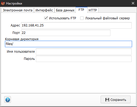Click the Использовать FTP label text
Image resolution: width=137 pixels, height=107 pixels.
[63, 18]
